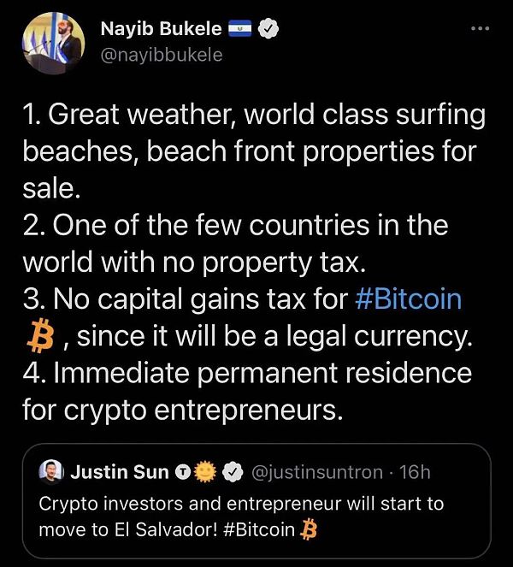Open the three-dot more options menu

(x=481, y=28)
